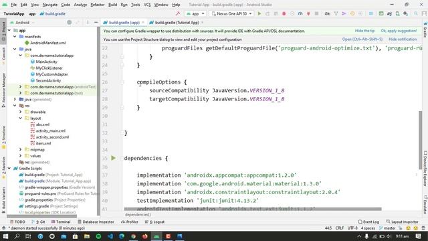Click the CRLF line separator entry
The image size is (428, 241).
340,228
